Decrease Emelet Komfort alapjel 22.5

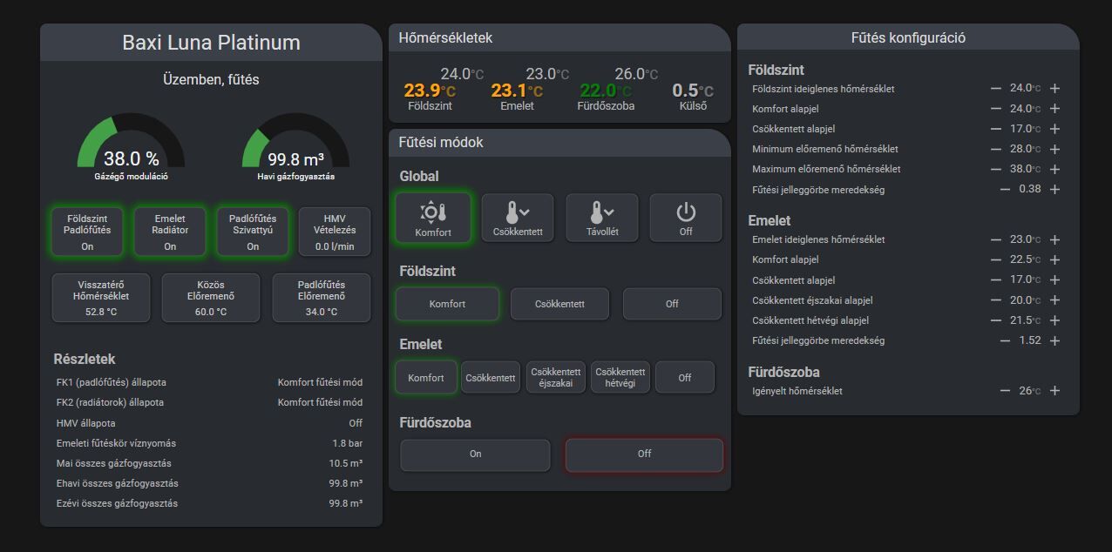pos(996,259)
